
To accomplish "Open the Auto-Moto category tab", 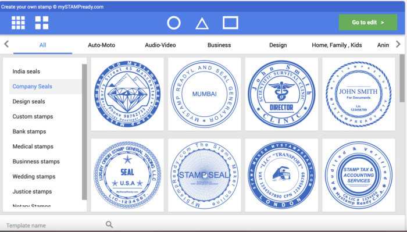I will [x=102, y=45].
